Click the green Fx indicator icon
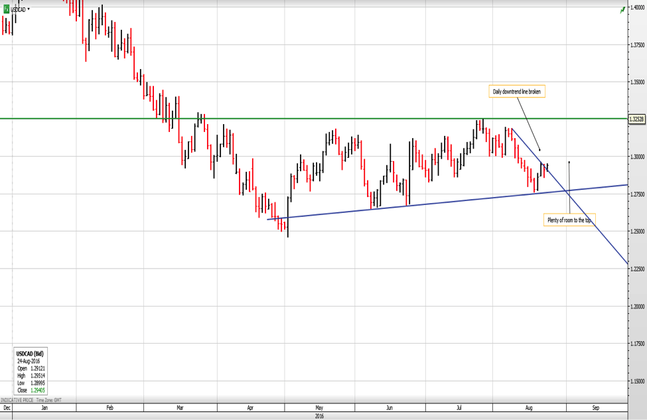Screen dimensions: 647x420 tap(7, 9)
